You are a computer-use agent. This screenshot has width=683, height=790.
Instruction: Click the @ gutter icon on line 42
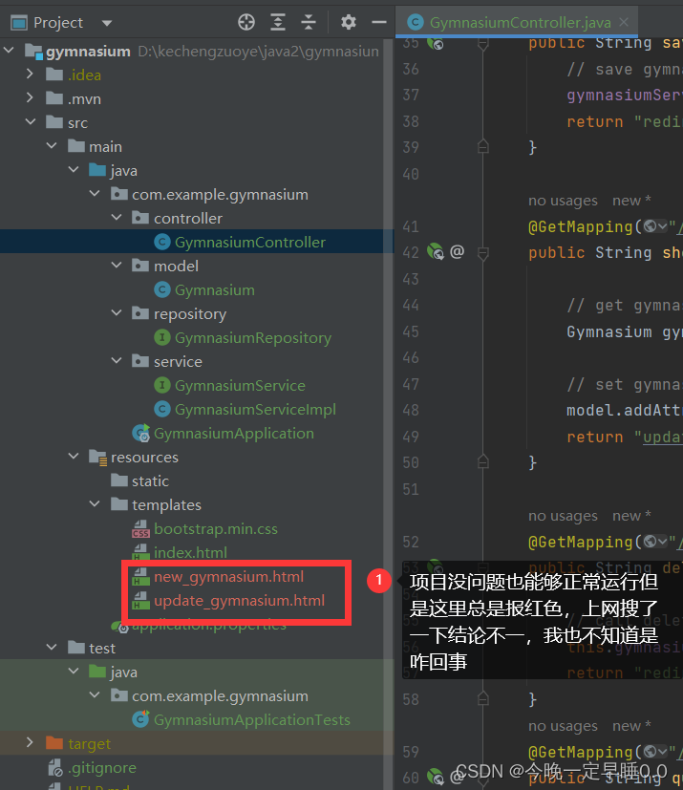457,251
